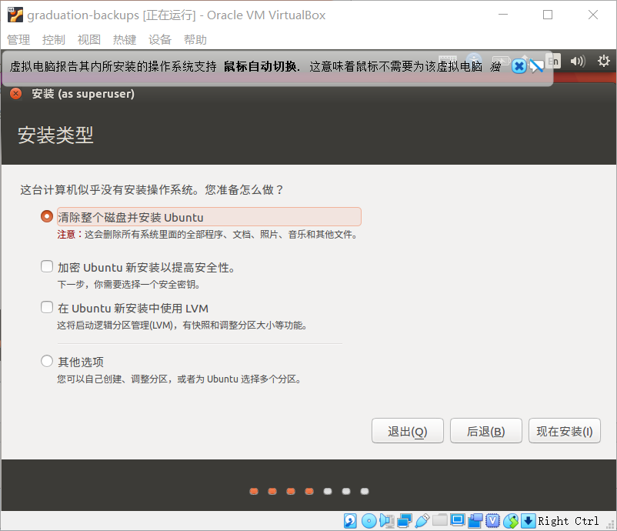617x531 pixels.
Task: Select the '其他选项' radio button
Action: 47,361
